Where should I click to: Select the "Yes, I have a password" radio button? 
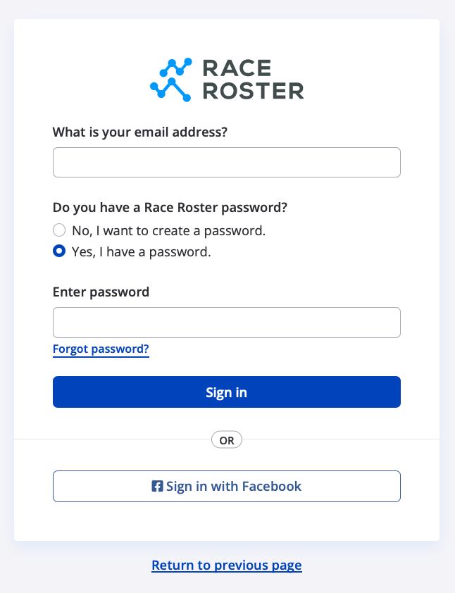coord(59,251)
